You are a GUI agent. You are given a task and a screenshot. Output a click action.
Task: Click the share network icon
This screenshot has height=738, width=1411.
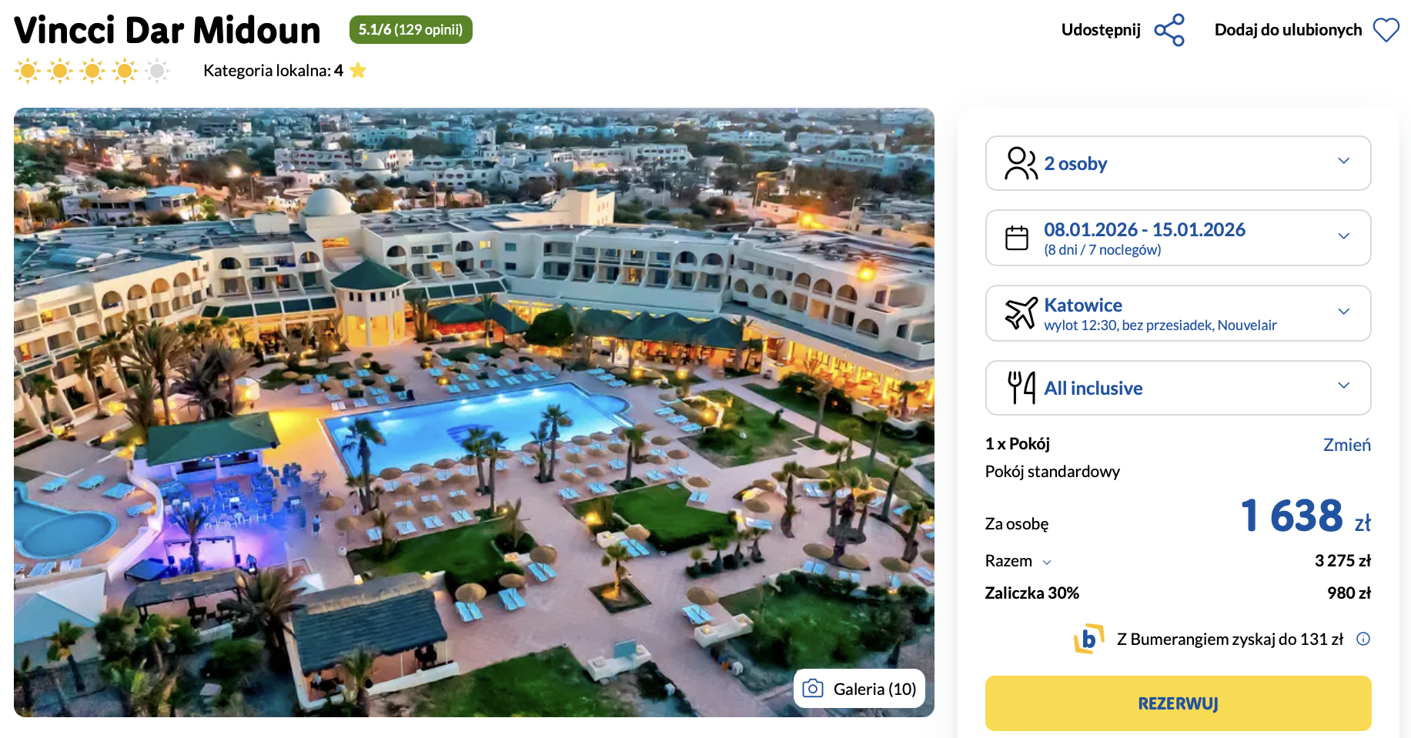[x=1169, y=30]
